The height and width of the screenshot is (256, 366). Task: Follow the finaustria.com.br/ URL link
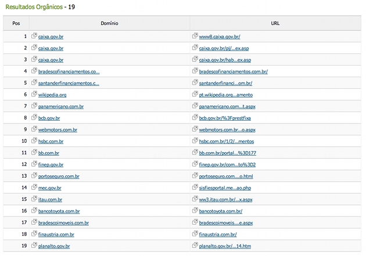pyautogui.click(x=218, y=235)
